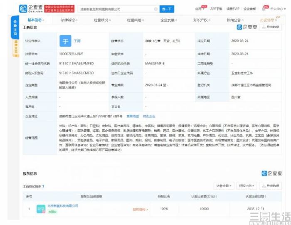Switch to the 经营状况 tab
Screen dimensions: 291x225
point(102,20)
